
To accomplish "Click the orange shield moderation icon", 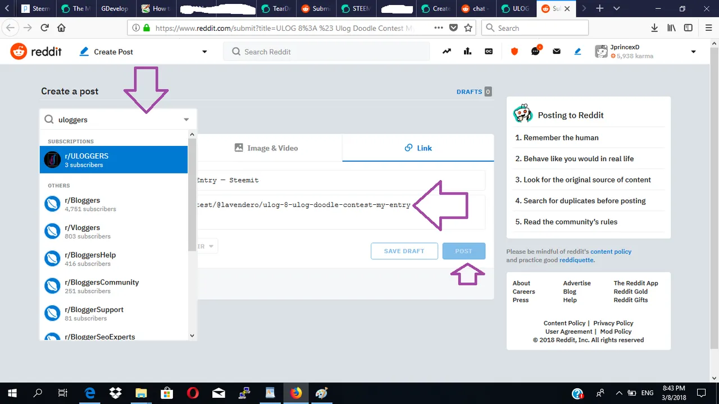I will pos(515,52).
